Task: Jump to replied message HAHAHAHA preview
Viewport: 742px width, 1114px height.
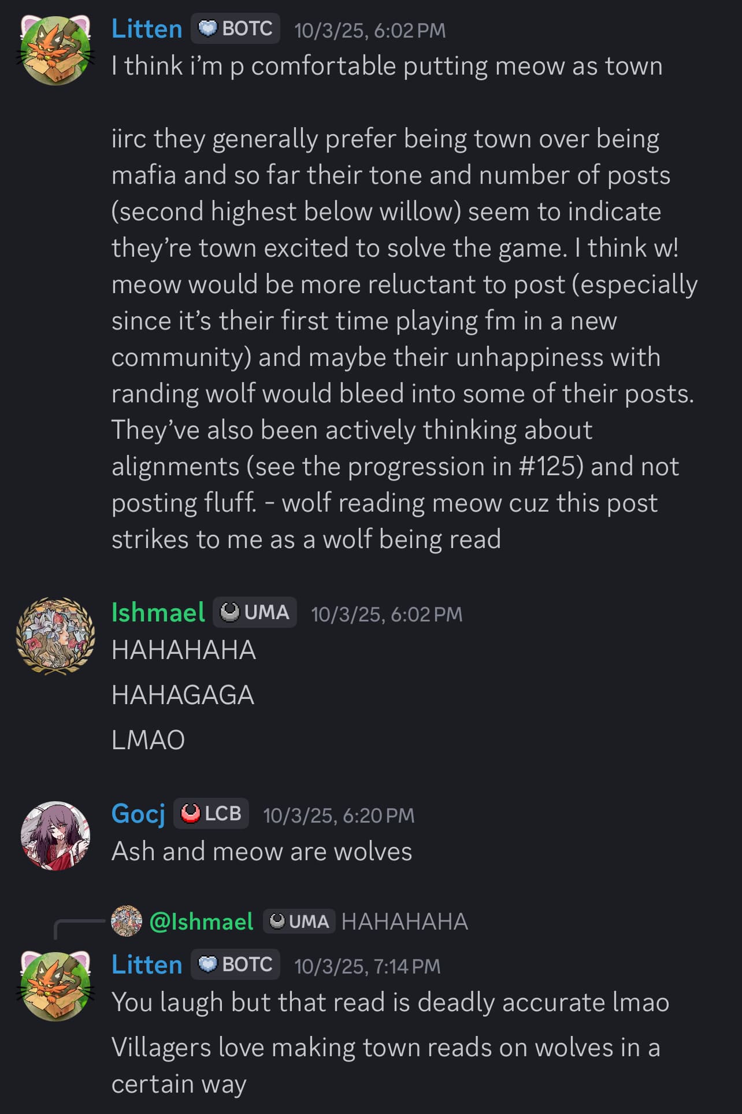Action: (x=405, y=921)
